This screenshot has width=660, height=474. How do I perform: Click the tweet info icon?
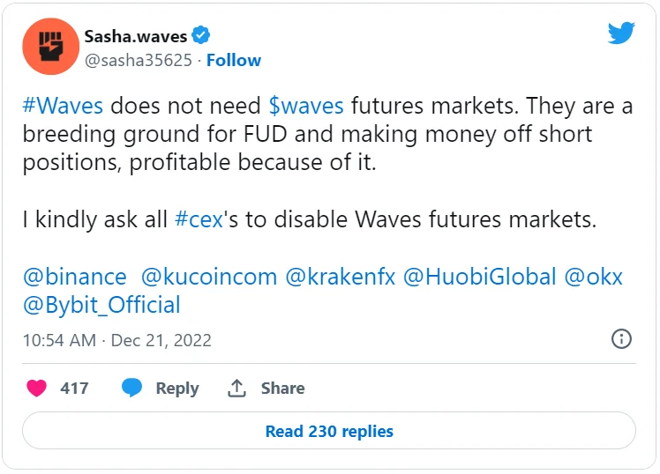pyautogui.click(x=621, y=339)
